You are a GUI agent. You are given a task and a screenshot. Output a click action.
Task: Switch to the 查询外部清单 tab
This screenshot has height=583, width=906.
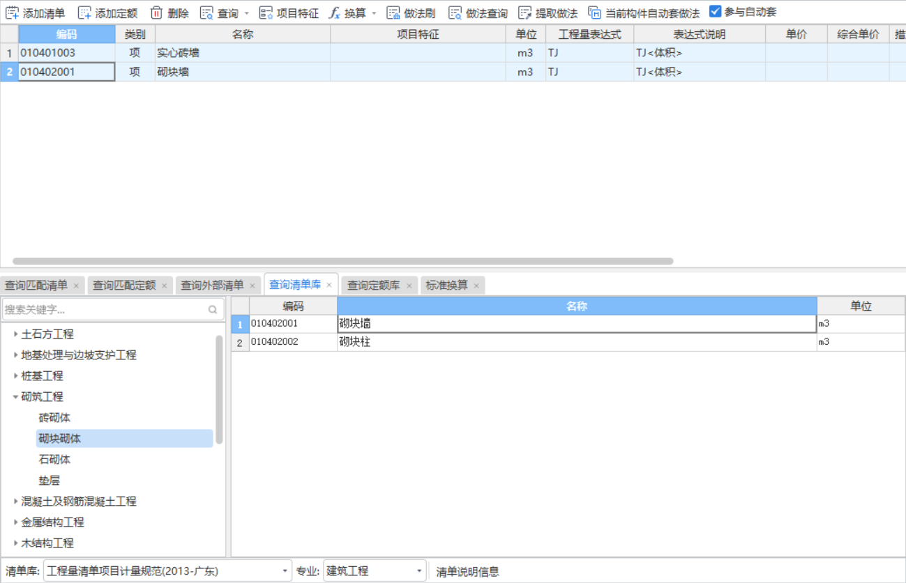point(212,285)
